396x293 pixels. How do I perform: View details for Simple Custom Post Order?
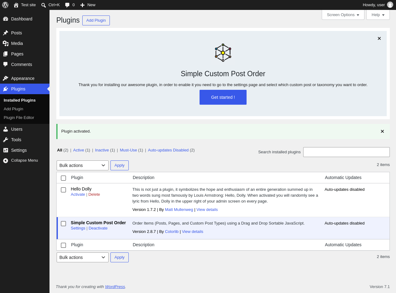(x=192, y=231)
